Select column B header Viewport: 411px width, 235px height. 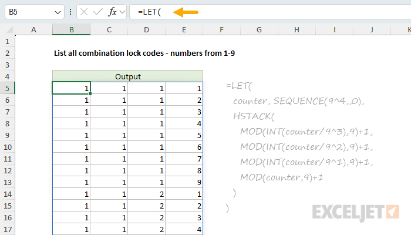[x=71, y=29]
